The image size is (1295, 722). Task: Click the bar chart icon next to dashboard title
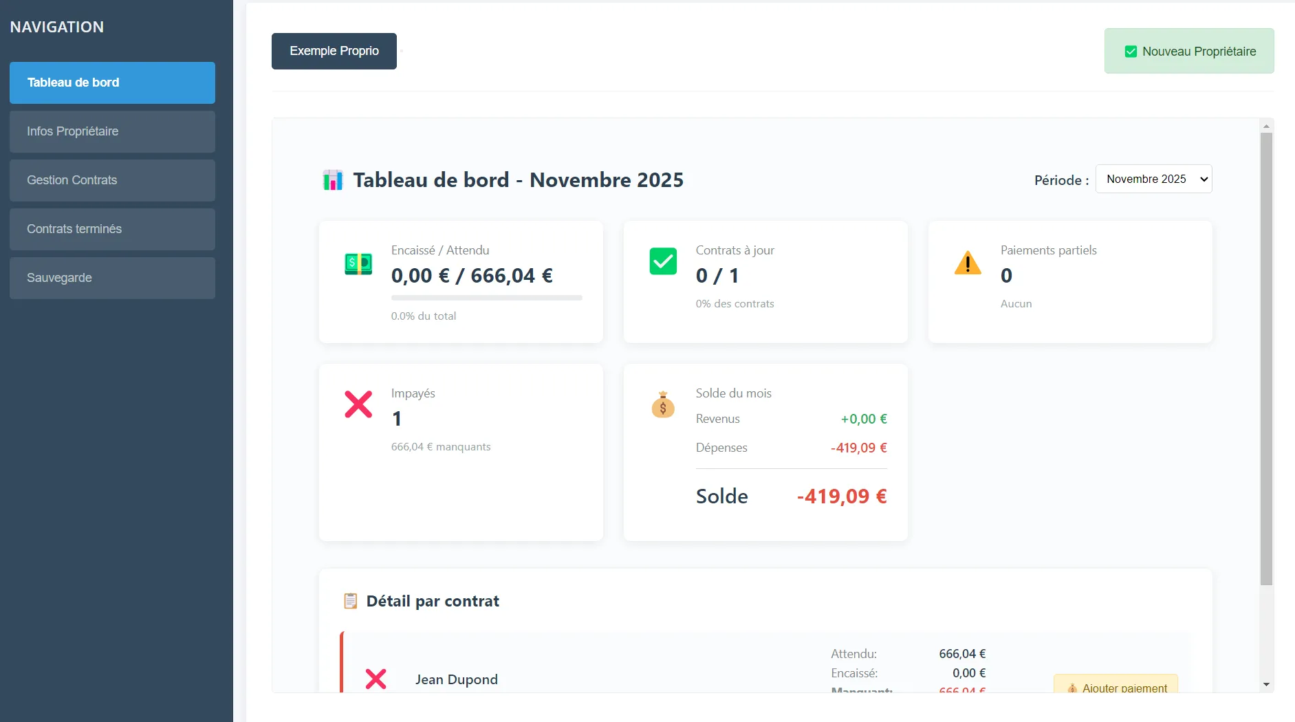click(333, 179)
